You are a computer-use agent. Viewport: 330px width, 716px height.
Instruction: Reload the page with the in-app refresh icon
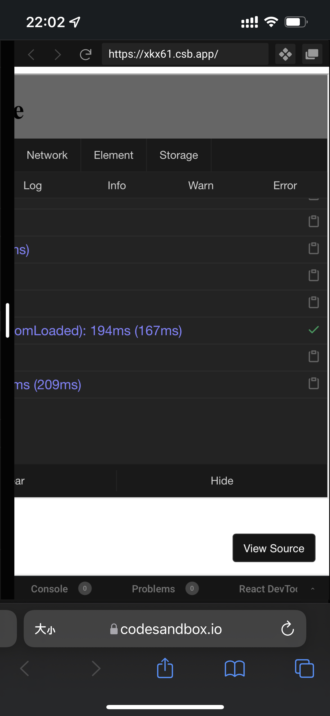[x=86, y=54]
